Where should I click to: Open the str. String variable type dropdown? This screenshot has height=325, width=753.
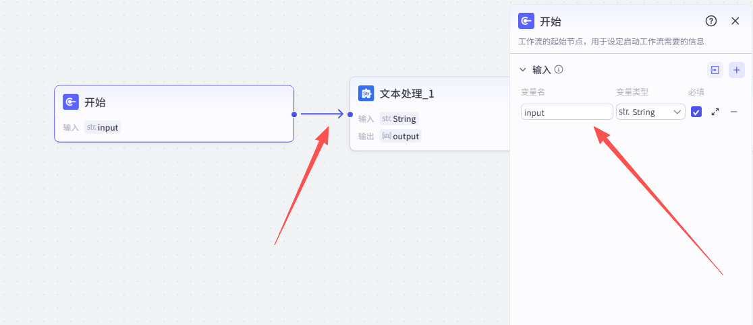(650, 112)
